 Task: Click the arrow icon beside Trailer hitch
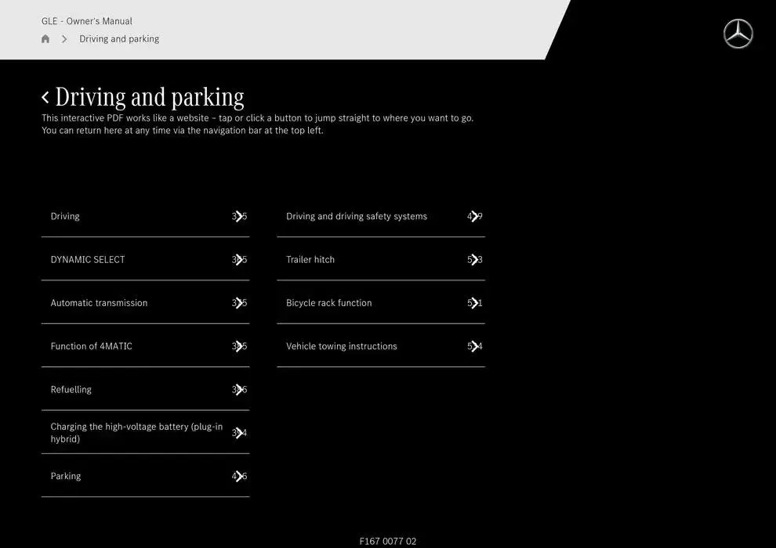click(x=474, y=260)
